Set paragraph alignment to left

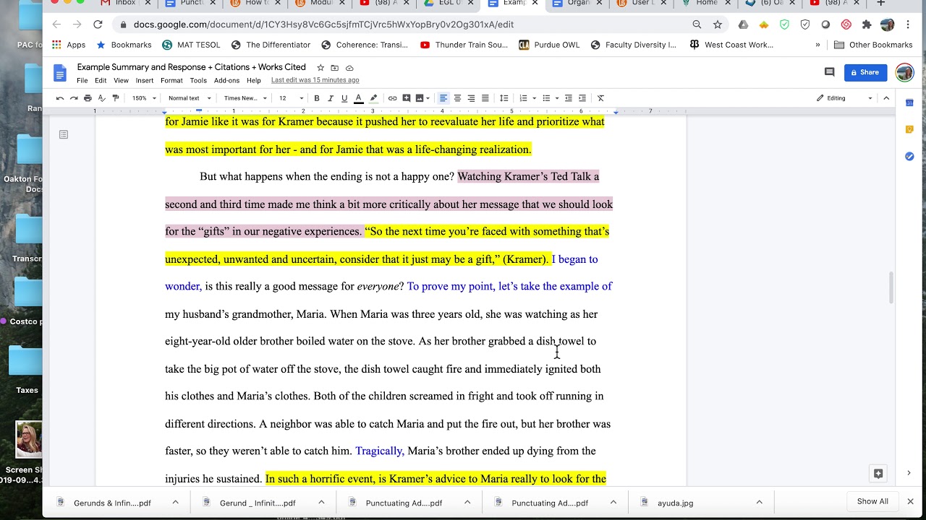pos(443,98)
